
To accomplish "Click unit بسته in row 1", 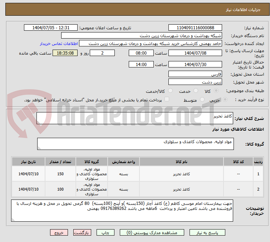I will click(x=123, y=174).
